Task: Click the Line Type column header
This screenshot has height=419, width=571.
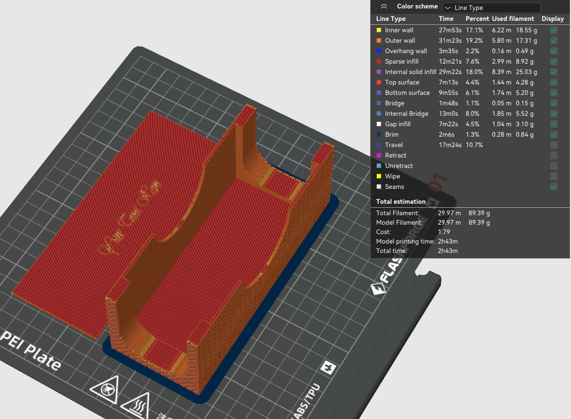Action: 391,18
